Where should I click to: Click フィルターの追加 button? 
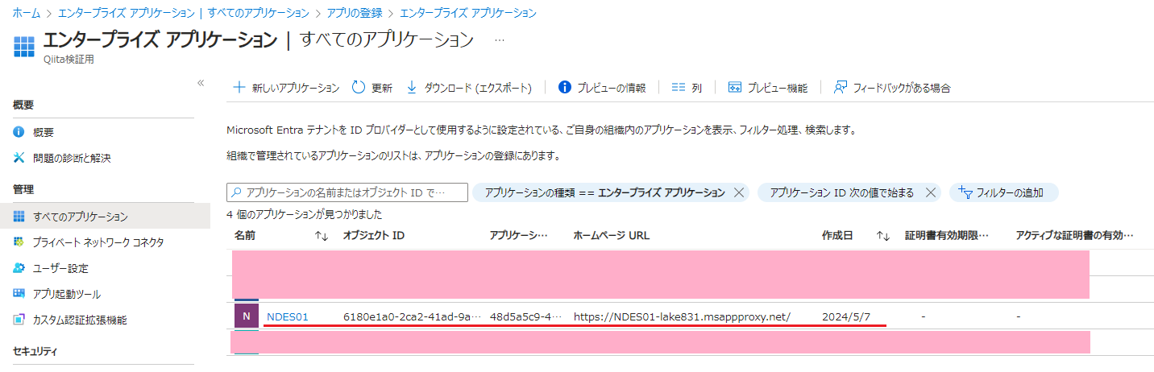(1003, 192)
